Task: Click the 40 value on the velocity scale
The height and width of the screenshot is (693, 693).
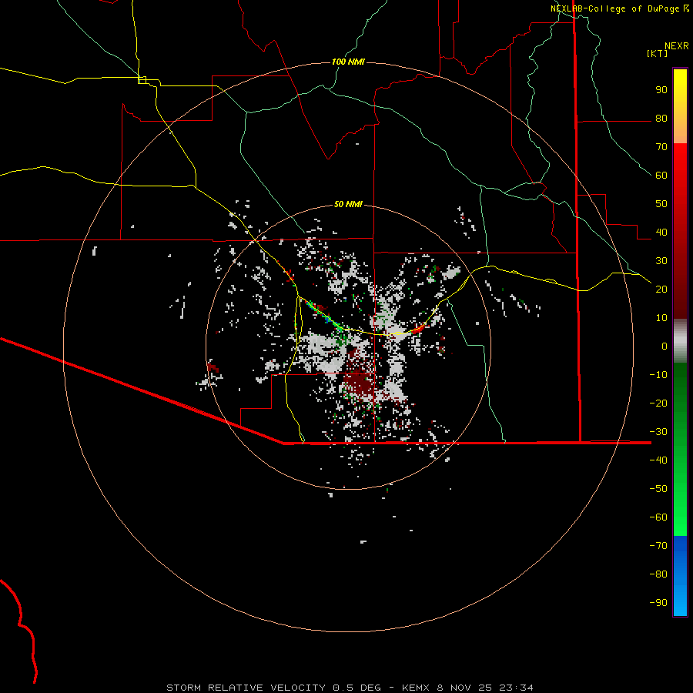Action: click(661, 233)
